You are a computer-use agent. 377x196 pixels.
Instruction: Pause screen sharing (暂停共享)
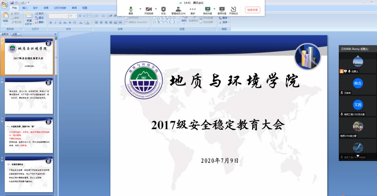coord(222,9)
